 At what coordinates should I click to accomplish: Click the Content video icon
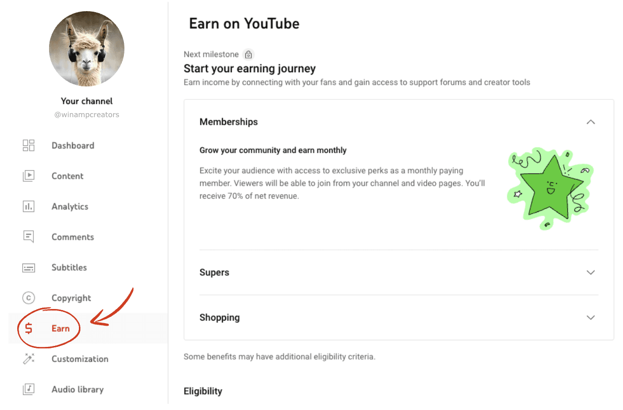(29, 176)
